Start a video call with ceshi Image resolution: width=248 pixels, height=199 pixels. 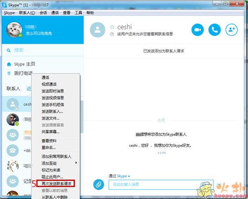tap(198, 30)
